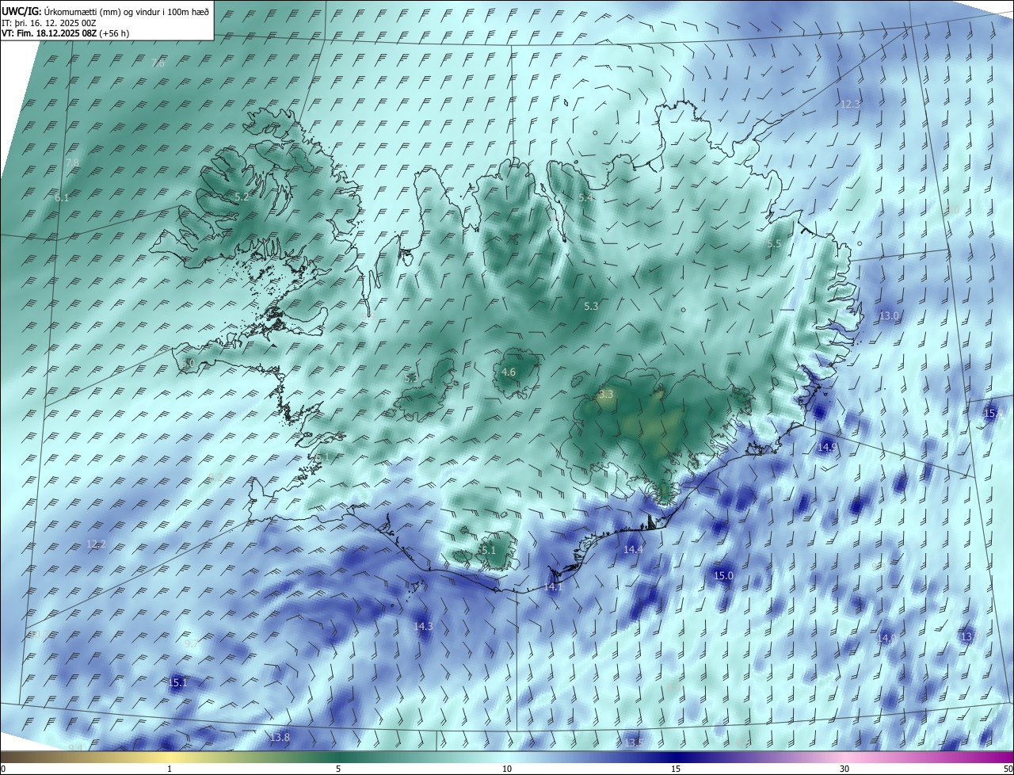Click the colour scale tick label 15
1014x775 pixels.
676,769
